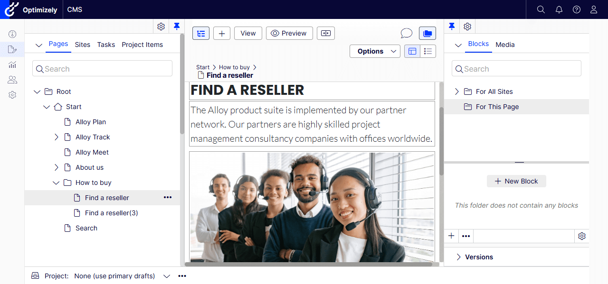Switch to the Sites tab

tap(82, 45)
